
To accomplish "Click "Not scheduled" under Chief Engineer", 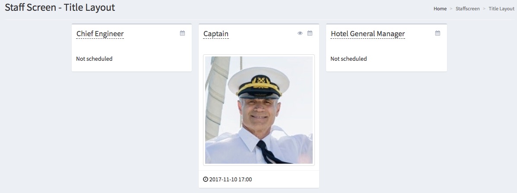I will point(94,59).
